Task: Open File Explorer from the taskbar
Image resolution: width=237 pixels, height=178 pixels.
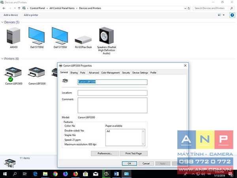Action: pyautogui.click(x=45, y=174)
